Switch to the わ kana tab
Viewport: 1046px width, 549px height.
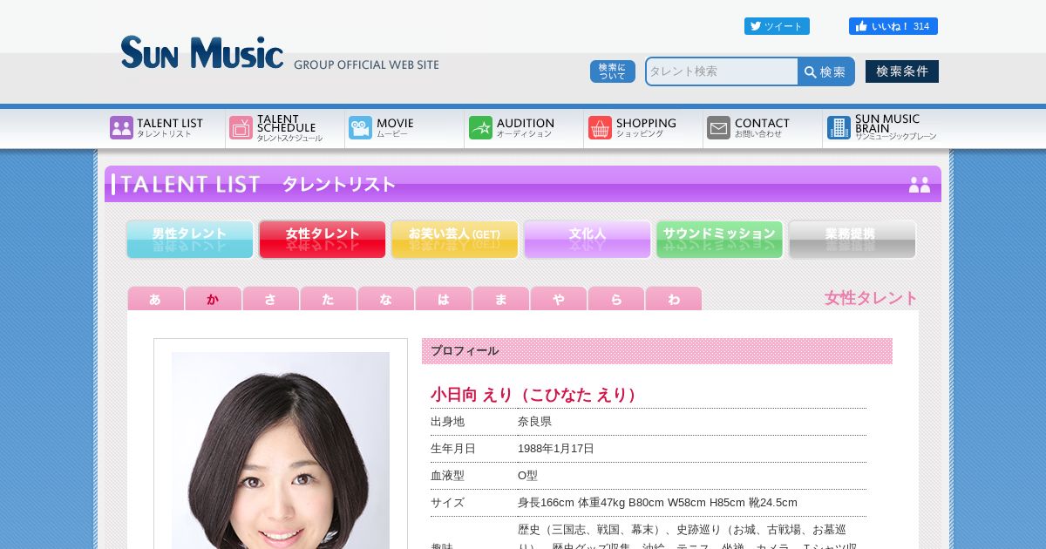coord(674,299)
